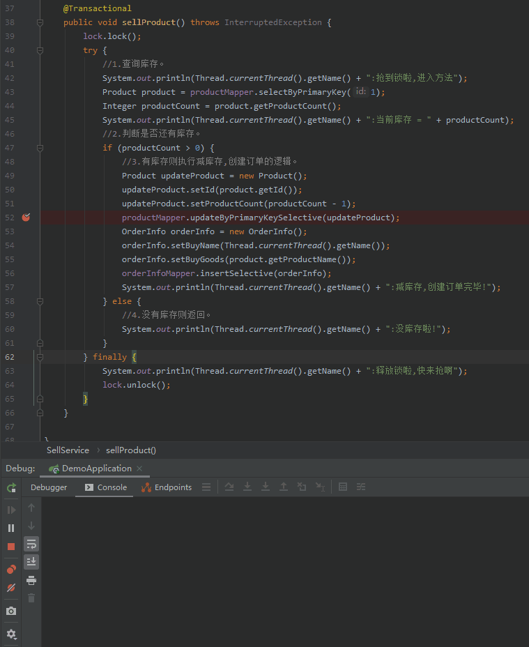The width and height of the screenshot is (529, 647).
Task: Collapse the if block at line 47
Action: tap(40, 148)
